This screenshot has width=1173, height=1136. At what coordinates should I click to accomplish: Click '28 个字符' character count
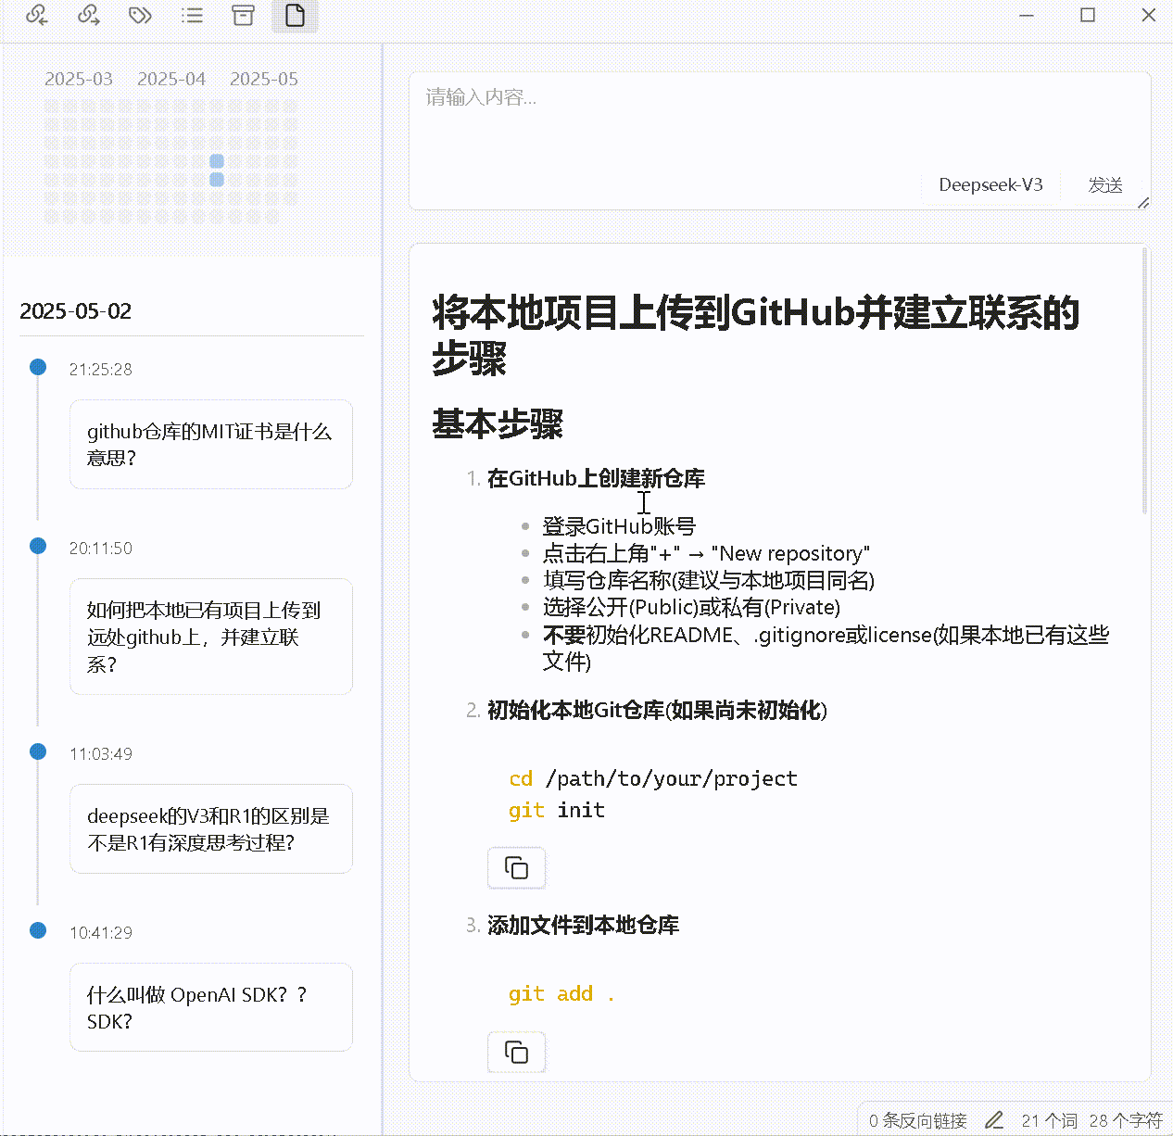coord(1126,1120)
